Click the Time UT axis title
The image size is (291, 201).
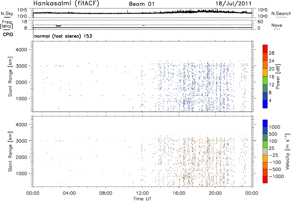pos(142,199)
